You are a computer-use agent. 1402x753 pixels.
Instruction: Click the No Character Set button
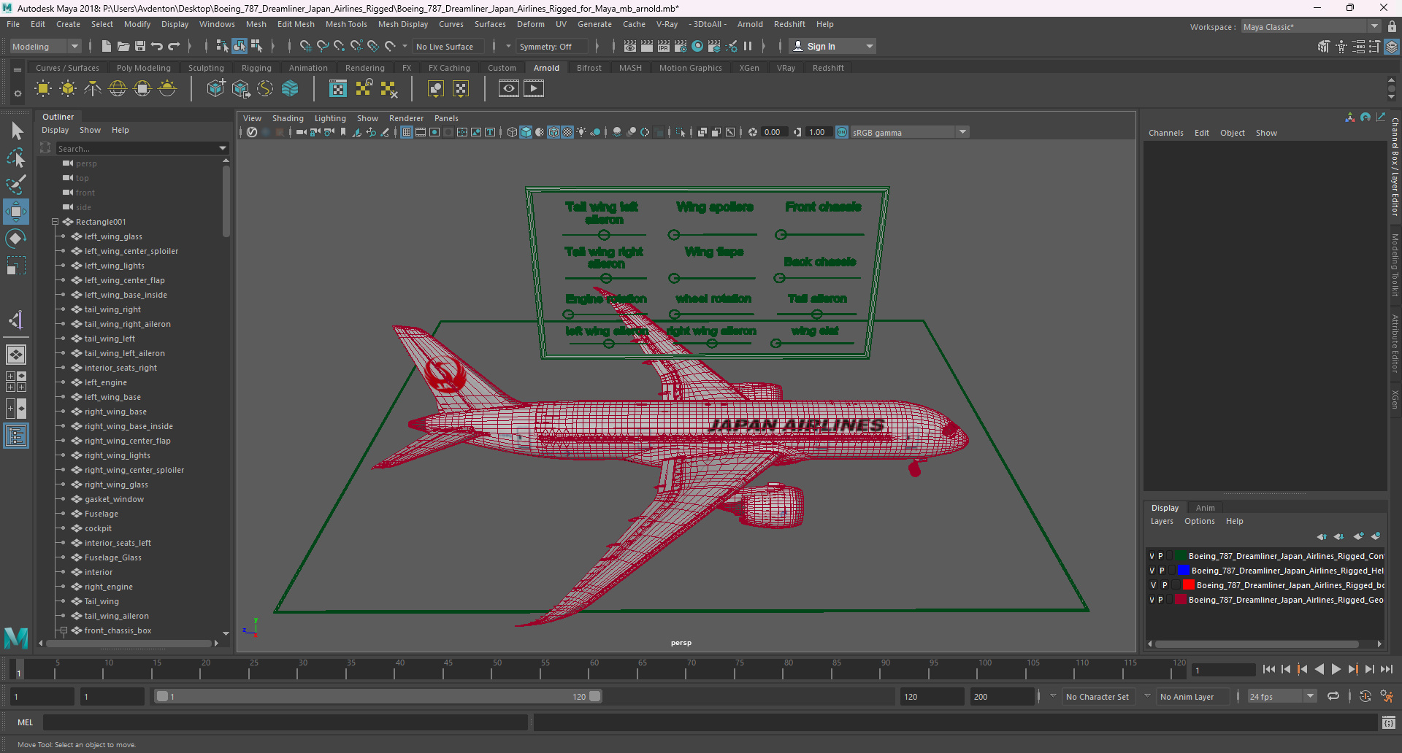point(1097,697)
